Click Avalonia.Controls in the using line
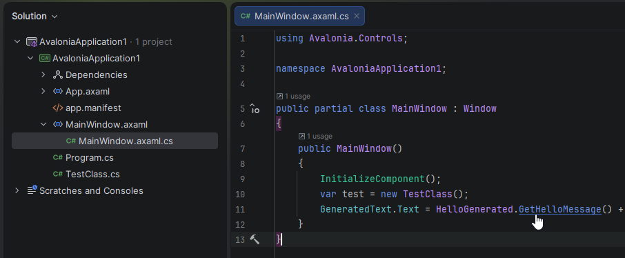Viewport: 625px width, 258px height. (356, 39)
